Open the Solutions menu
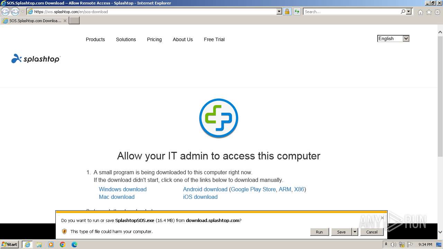This screenshot has width=443, height=249. coord(126,39)
